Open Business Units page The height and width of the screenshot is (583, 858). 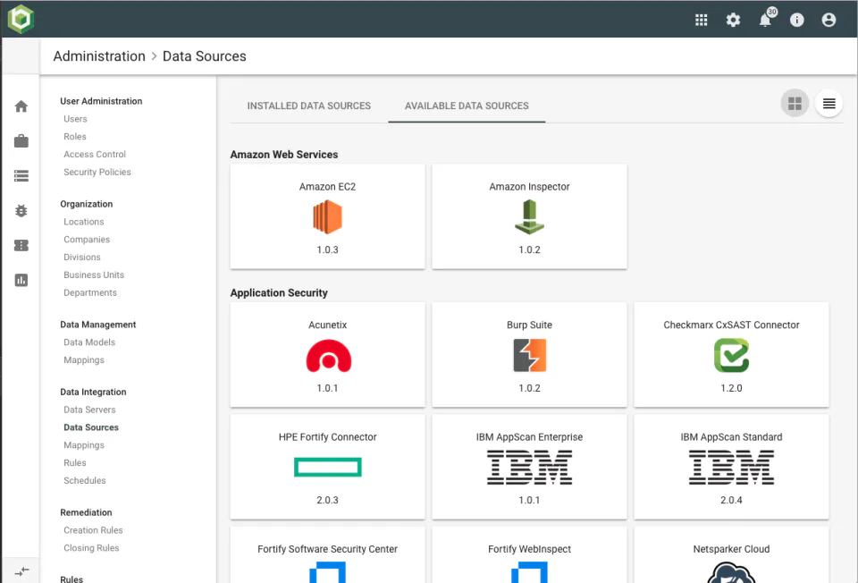[94, 275]
